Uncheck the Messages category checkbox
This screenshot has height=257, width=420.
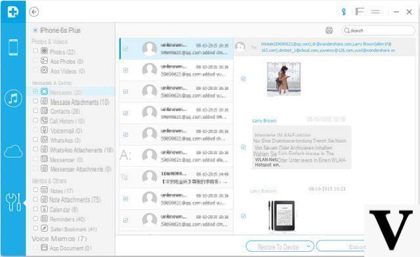click(x=35, y=91)
